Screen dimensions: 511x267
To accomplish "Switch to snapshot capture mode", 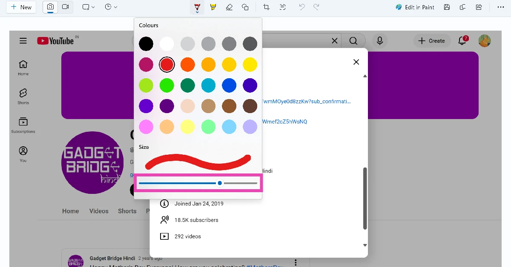I will pyautogui.click(x=50, y=7).
